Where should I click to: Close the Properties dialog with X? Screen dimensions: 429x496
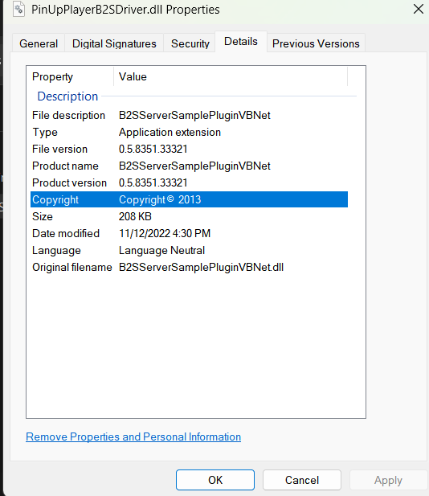[x=419, y=9]
